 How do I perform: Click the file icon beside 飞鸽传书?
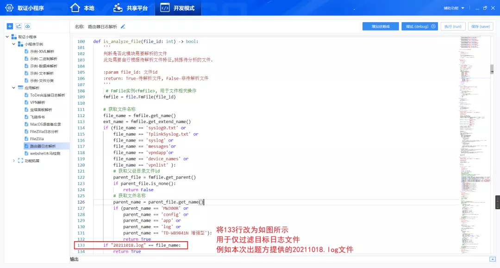point(26,117)
